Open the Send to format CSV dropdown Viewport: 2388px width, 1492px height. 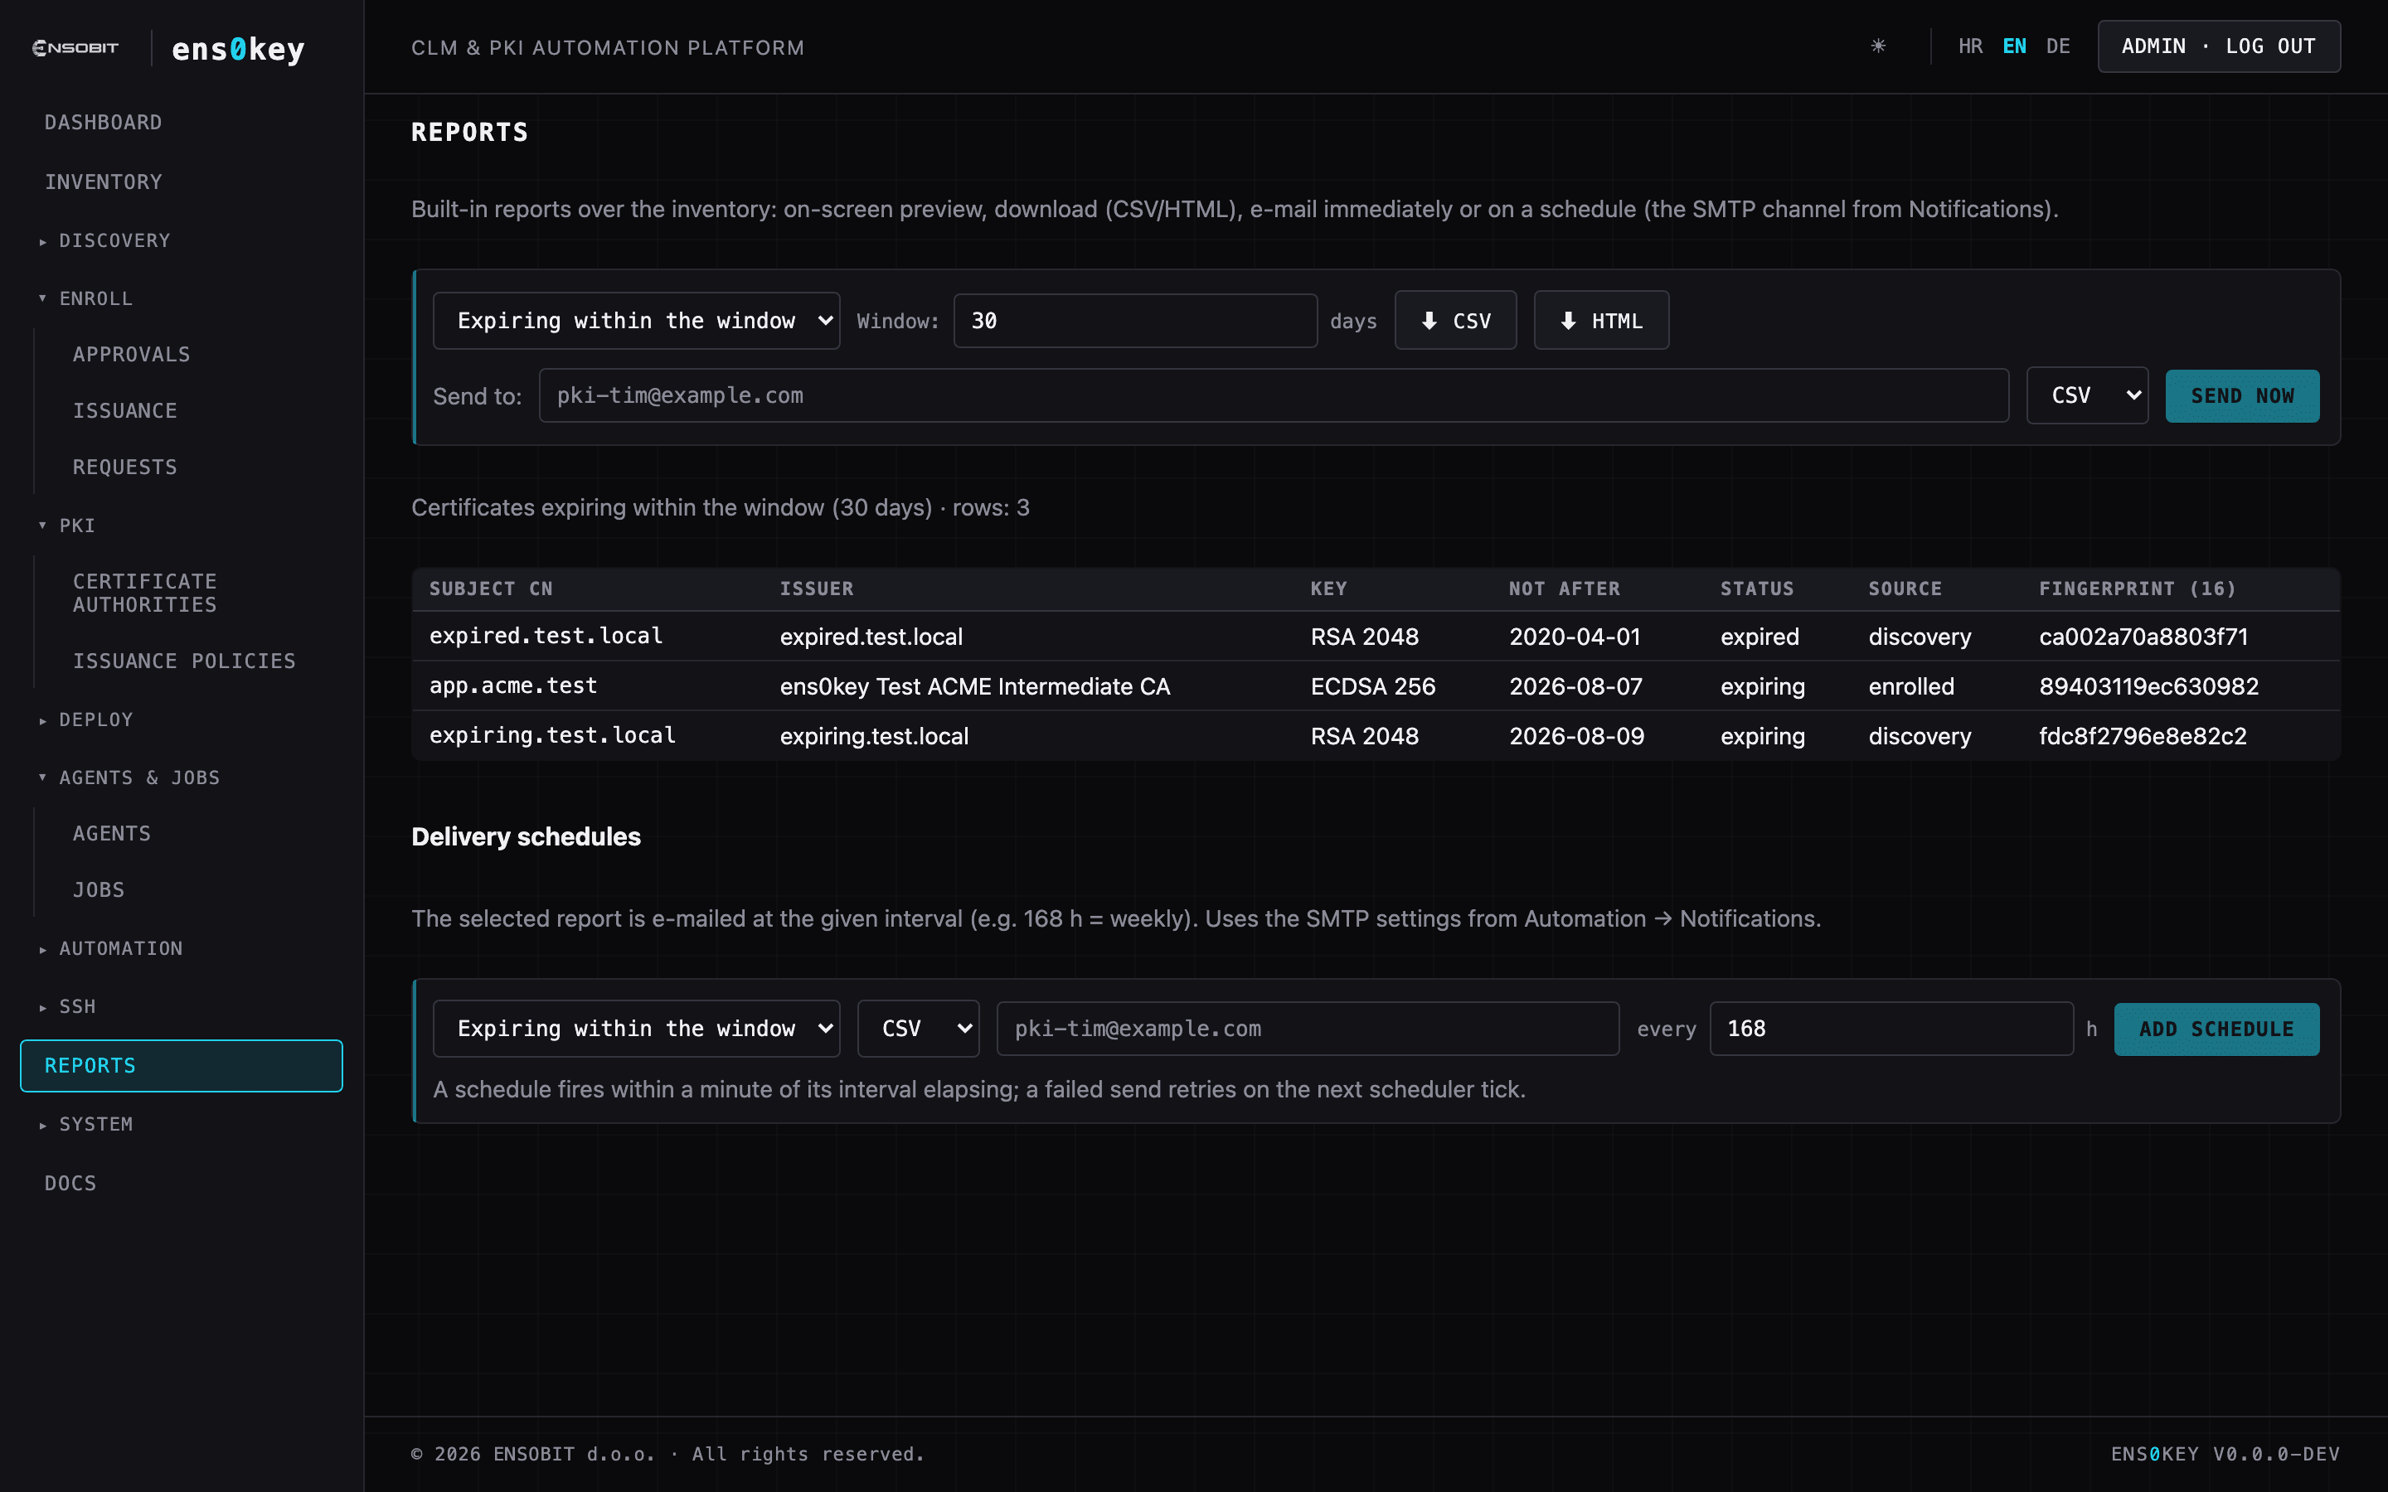click(x=2087, y=395)
